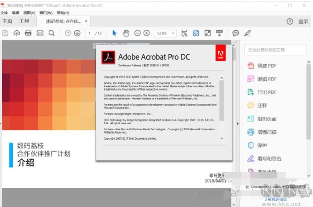This screenshot has width=313, height=207.
Task: Open the 注释 comment tool
Action: 257,105
